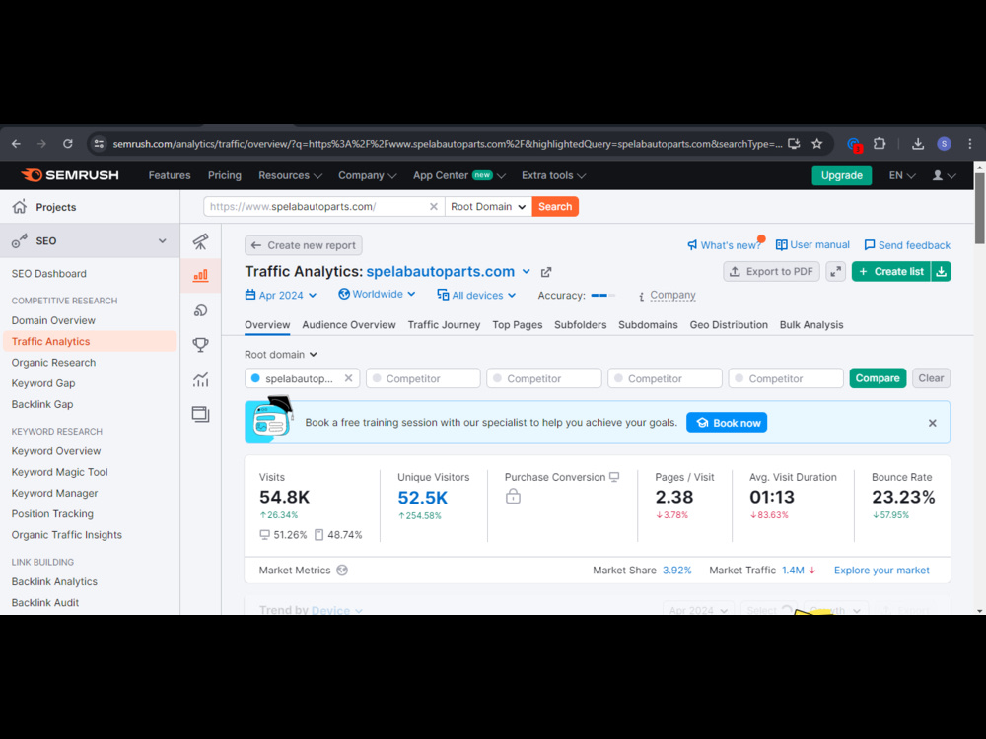Select the bar chart traffic icon in rail
Viewport: 986px width, 739px height.
200,275
